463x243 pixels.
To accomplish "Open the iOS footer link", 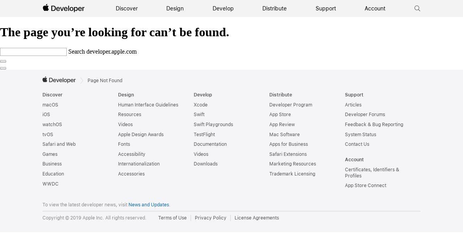I will [x=46, y=115].
